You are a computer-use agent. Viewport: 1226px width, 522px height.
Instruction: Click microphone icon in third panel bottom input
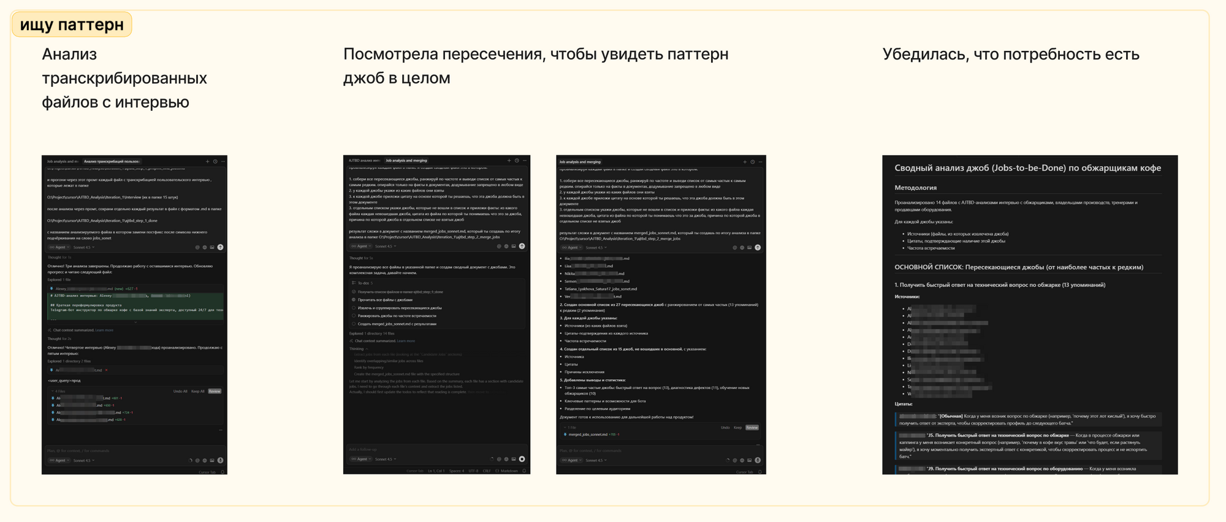[758, 460]
